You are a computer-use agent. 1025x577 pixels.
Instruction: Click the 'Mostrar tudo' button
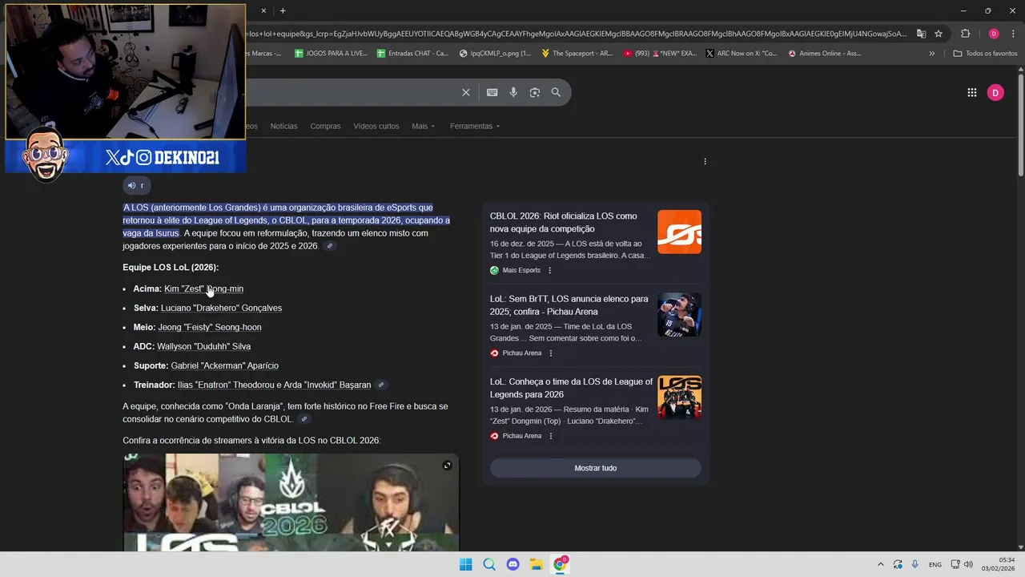point(596,468)
